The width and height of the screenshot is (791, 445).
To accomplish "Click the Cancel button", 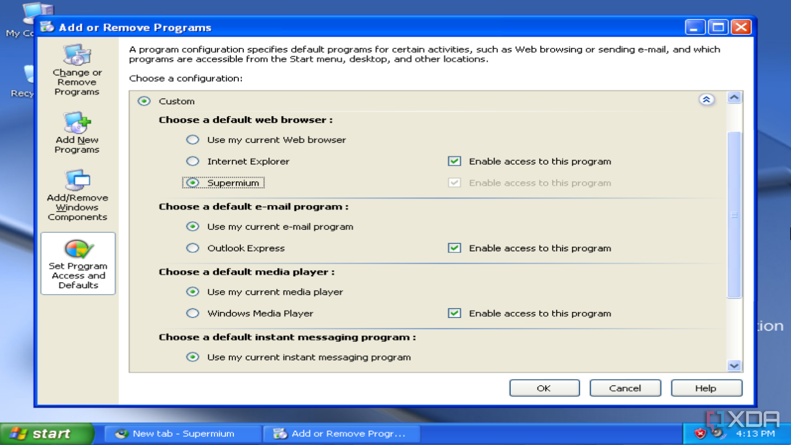I will 625,388.
